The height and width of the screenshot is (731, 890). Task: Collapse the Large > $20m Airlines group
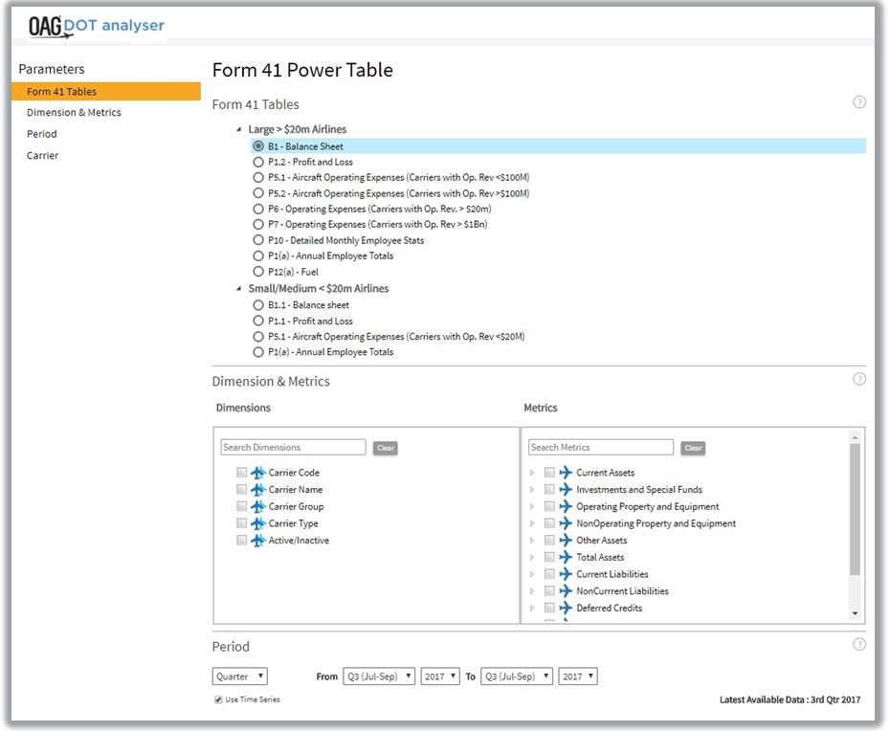point(238,129)
